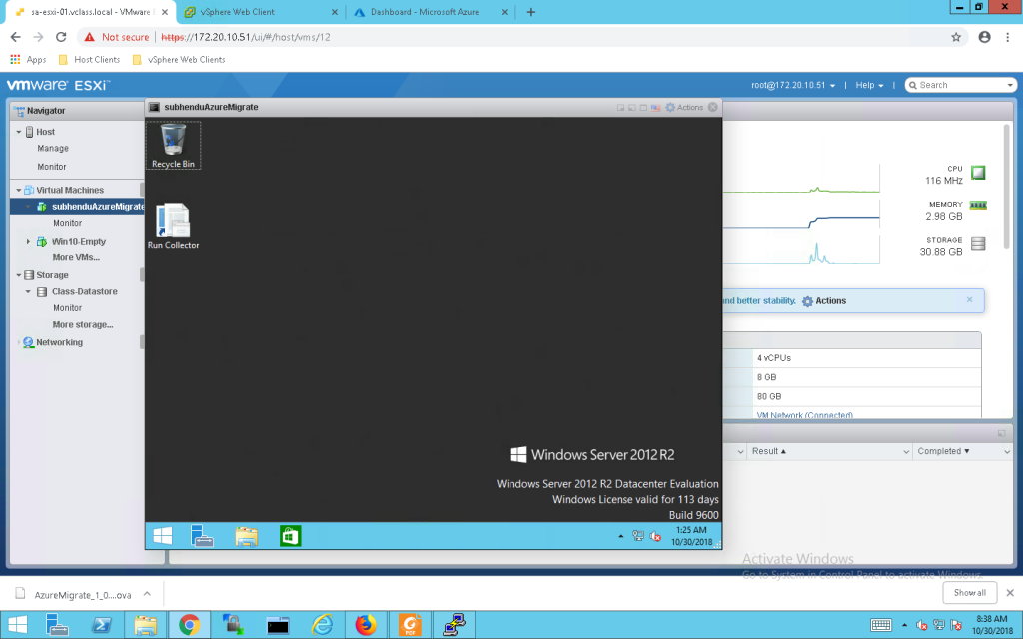Open the guest VM Start menu in the console

coord(163,536)
